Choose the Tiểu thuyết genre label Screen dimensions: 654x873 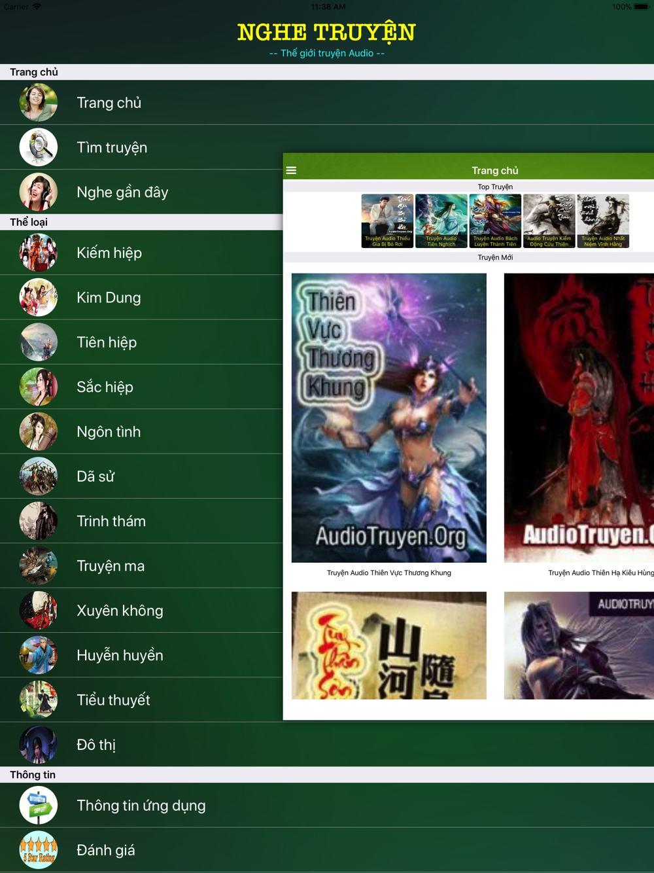tap(113, 700)
